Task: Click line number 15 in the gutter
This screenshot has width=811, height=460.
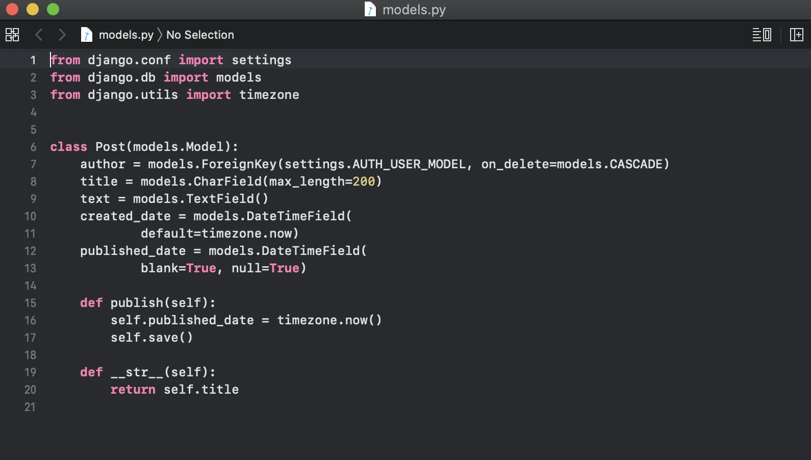Action: pos(30,303)
